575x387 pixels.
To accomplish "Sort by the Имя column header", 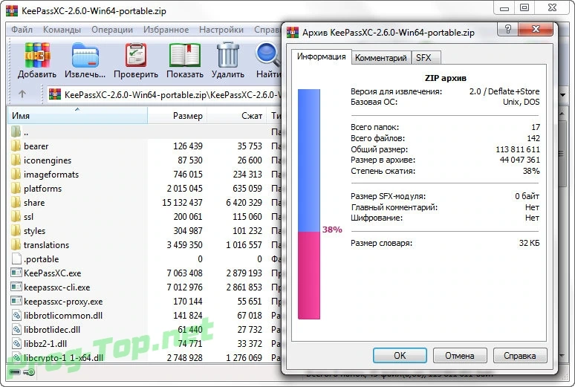I will point(77,116).
